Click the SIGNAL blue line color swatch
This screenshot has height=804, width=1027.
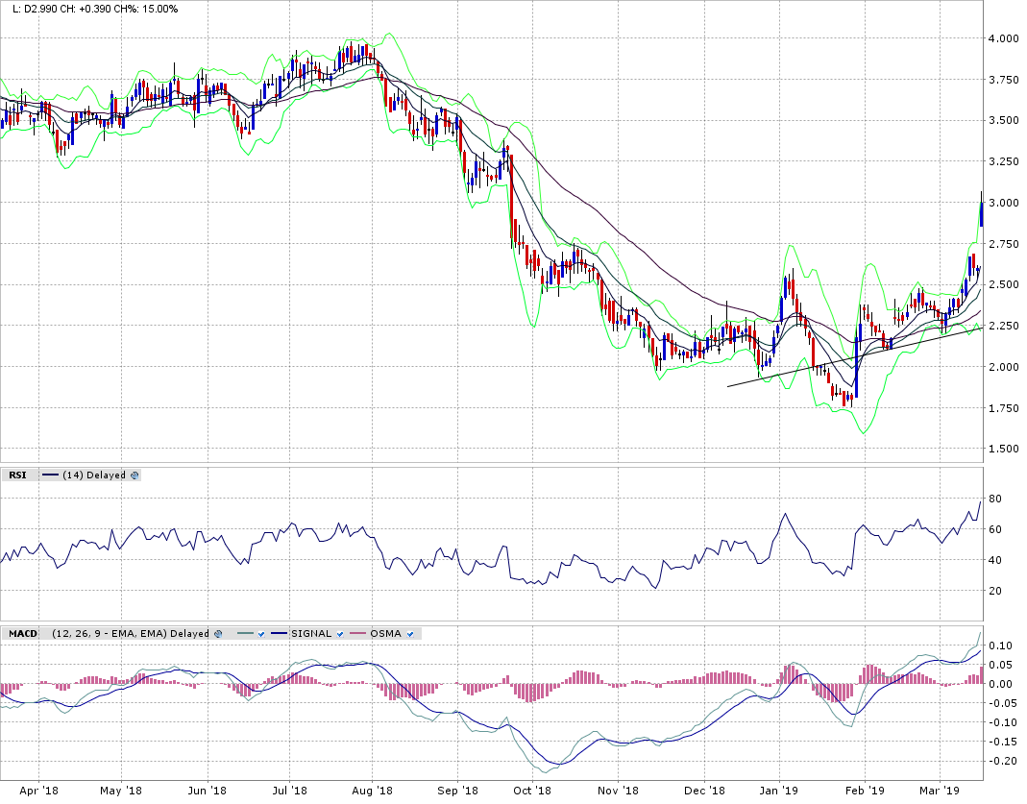[280, 633]
